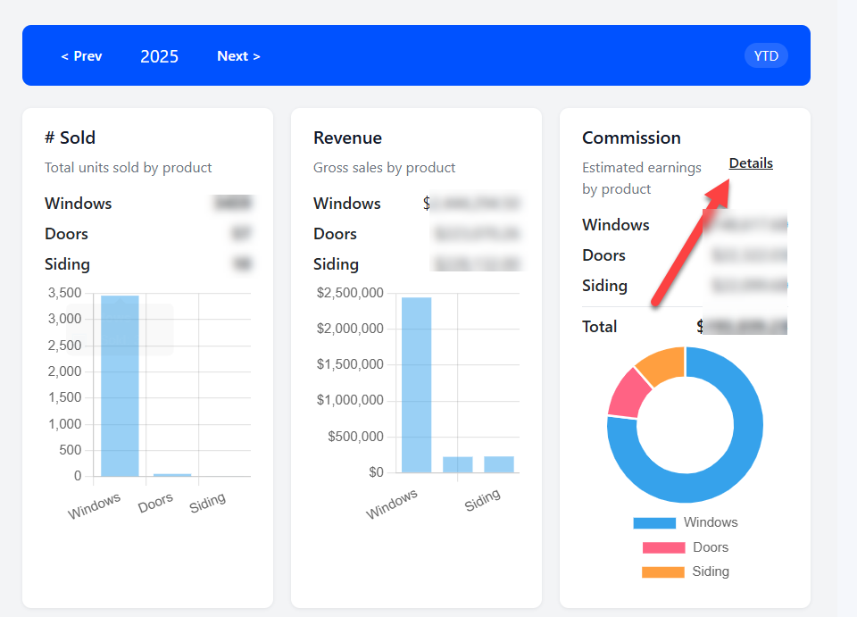857x617 pixels.
Task: Click the Doors bar in # Sold chart
Action: [172, 475]
